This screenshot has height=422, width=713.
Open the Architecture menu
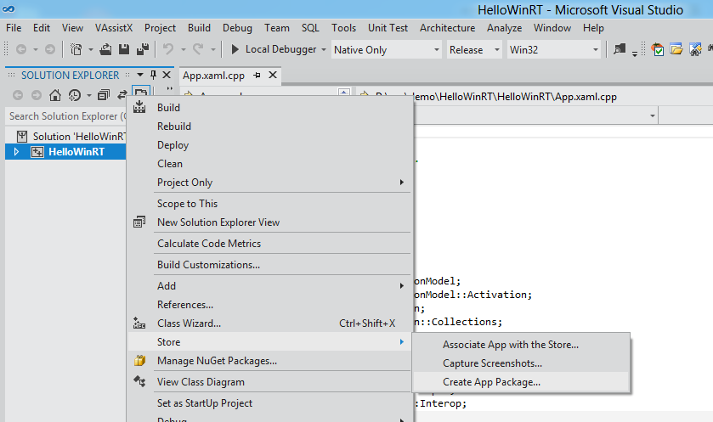pos(448,28)
